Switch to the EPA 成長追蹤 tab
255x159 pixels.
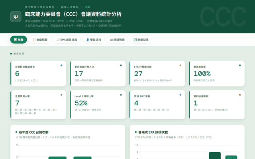[x=67, y=40]
